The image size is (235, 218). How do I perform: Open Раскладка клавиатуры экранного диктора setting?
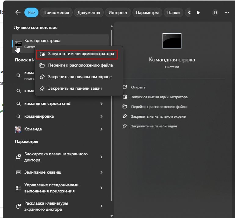[60, 206]
